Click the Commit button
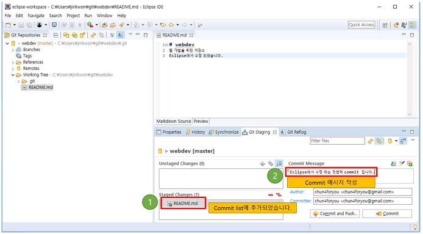423x234 pixels. click(x=387, y=213)
